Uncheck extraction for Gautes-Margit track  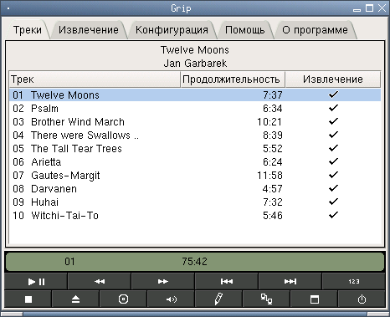(333, 175)
